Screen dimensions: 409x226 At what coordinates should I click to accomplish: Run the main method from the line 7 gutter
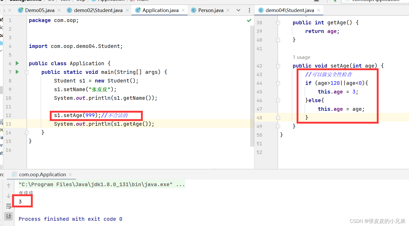pyautogui.click(x=17, y=72)
